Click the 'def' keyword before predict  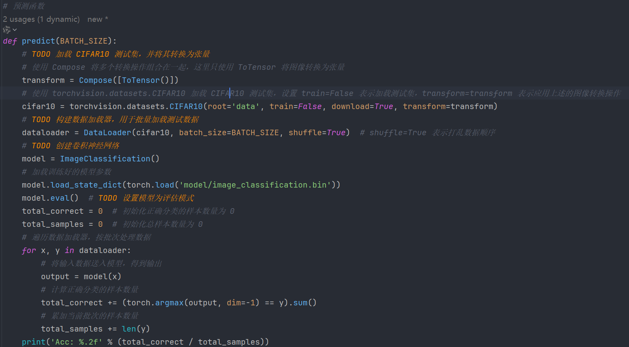(x=10, y=41)
